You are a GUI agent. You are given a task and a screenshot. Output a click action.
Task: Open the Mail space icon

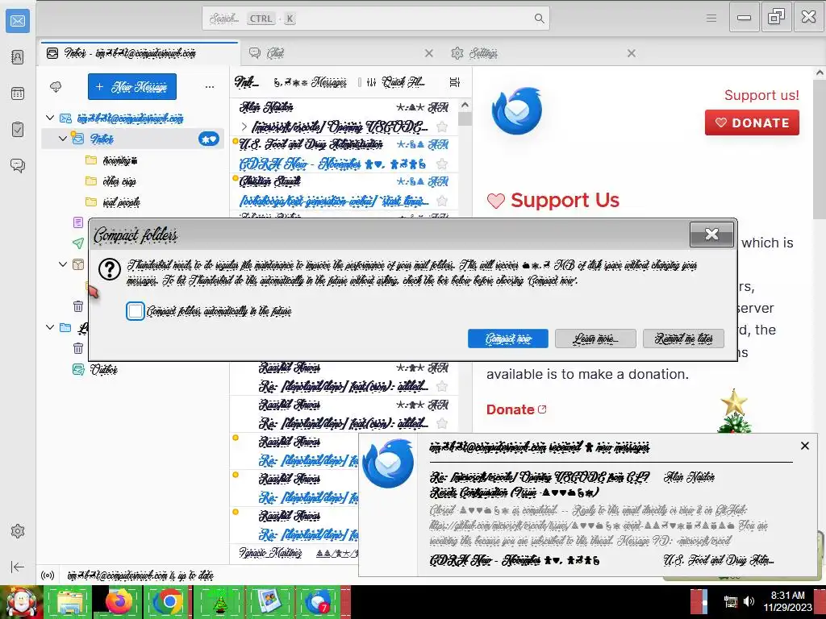pyautogui.click(x=18, y=20)
